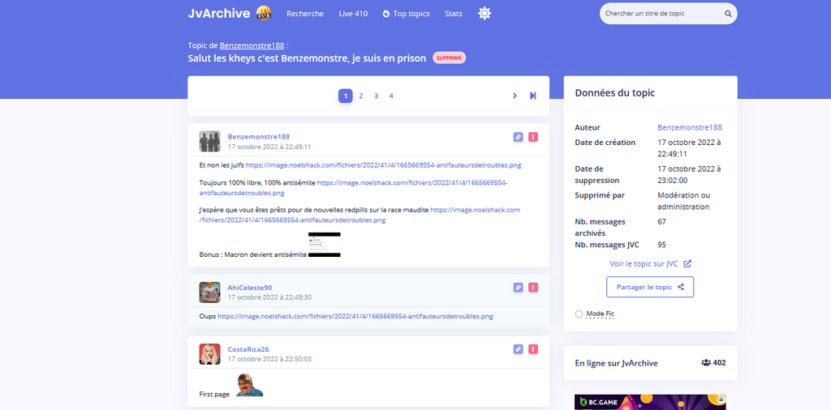831x410 pixels.
Task: Click the topic title search field
Action: [x=661, y=14]
